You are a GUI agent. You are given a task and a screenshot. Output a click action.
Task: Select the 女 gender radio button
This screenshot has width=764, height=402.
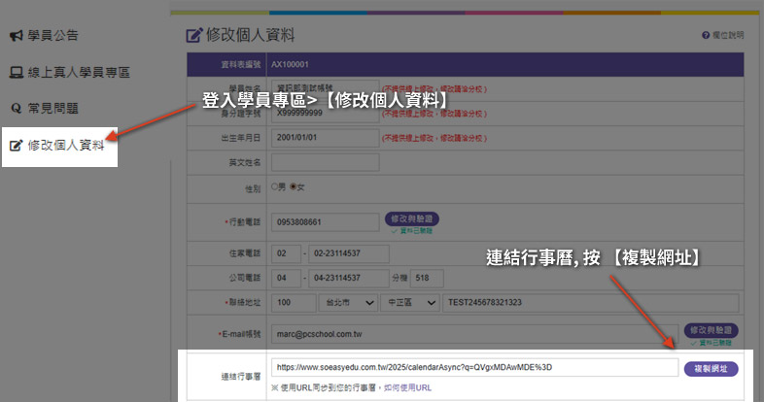(x=293, y=187)
